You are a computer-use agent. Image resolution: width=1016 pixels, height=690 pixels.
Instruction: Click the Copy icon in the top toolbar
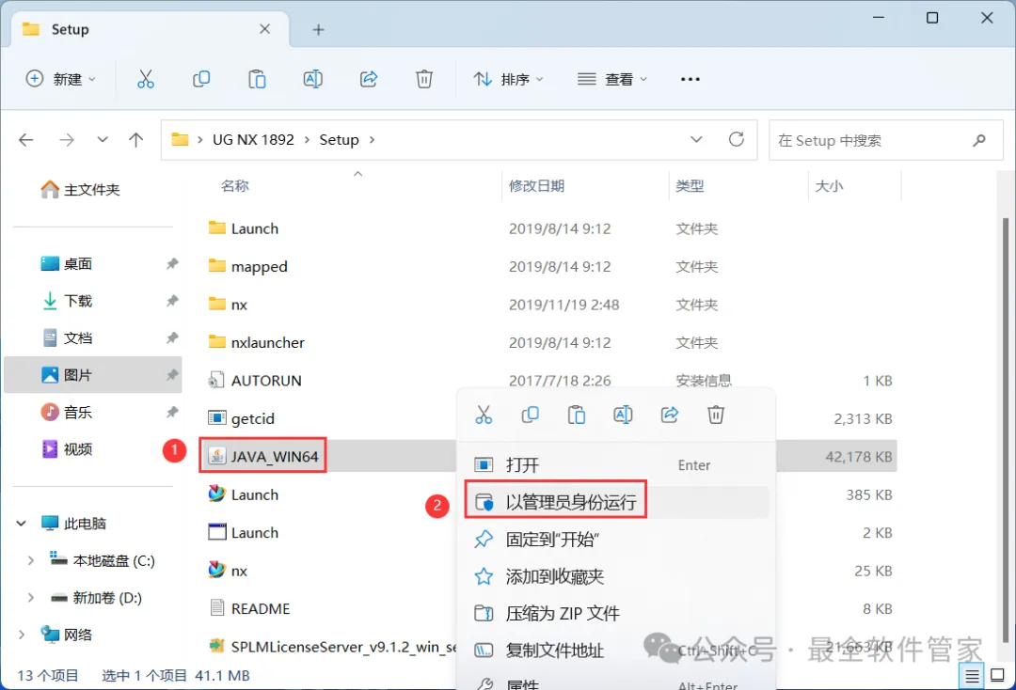click(x=201, y=79)
